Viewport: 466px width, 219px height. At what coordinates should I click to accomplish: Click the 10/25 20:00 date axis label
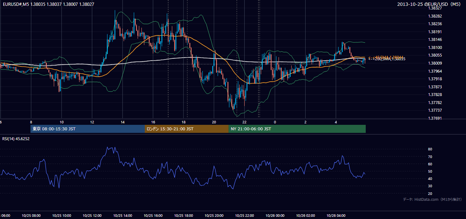[214, 216]
